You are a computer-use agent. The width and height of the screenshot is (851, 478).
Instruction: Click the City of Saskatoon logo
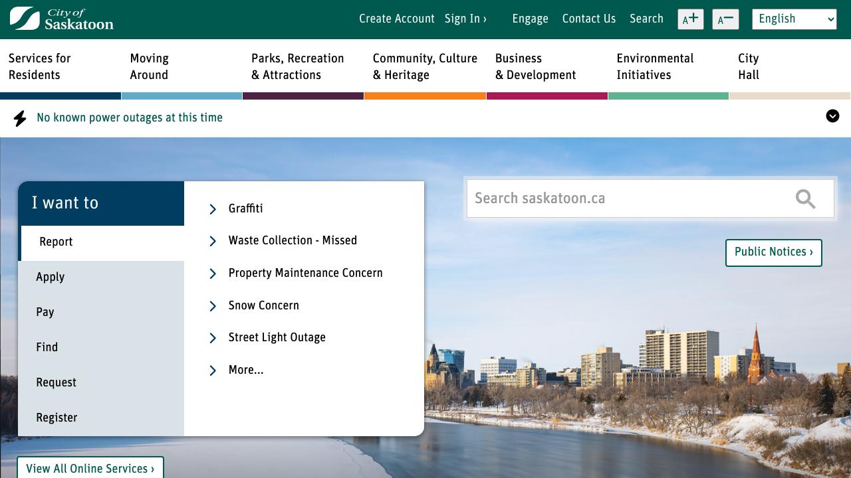(61, 19)
